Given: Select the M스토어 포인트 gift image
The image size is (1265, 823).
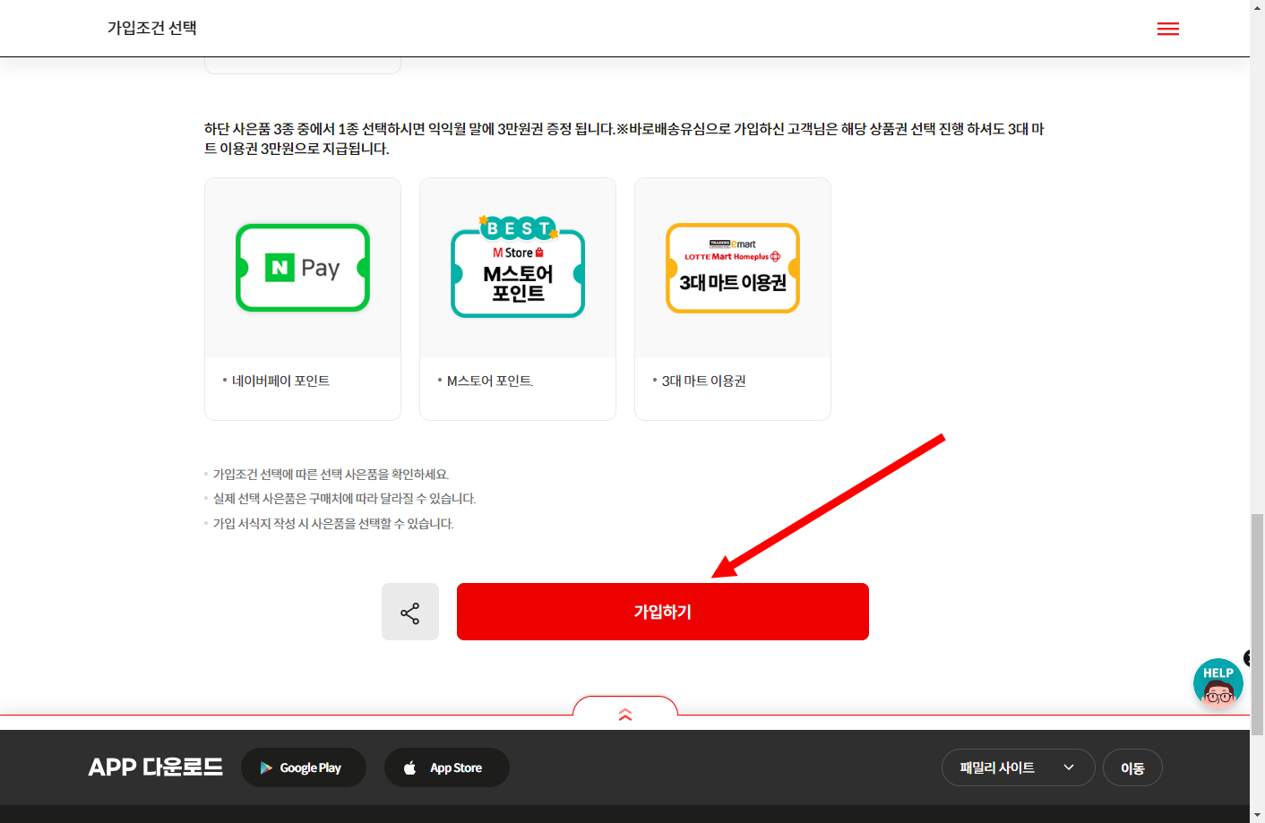Looking at the screenshot, I should click(518, 267).
